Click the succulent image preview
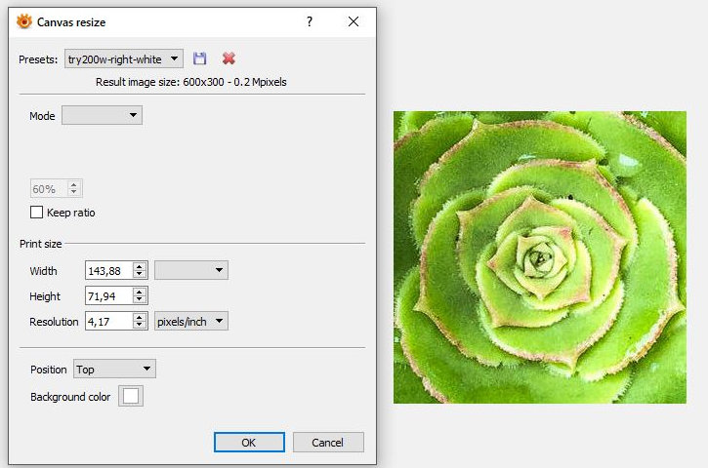The image size is (708, 468). [540, 257]
